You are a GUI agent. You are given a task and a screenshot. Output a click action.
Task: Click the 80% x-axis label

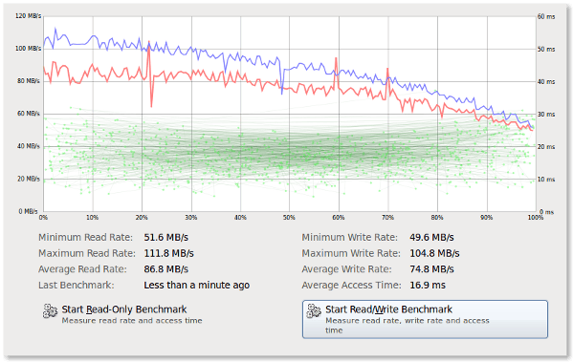(437, 218)
